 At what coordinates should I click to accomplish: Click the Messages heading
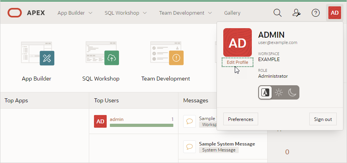click(196, 100)
